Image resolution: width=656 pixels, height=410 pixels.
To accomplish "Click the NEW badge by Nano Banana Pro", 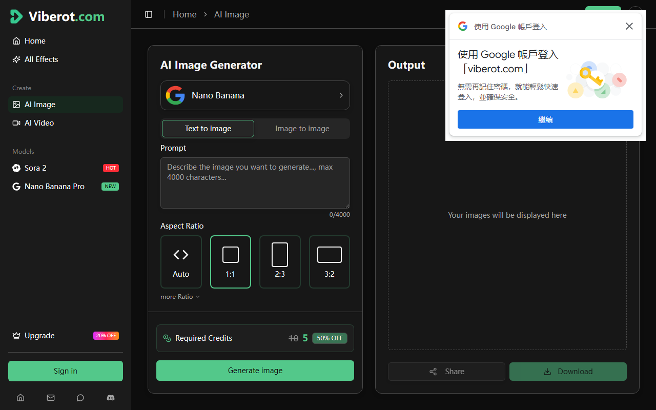I will (x=110, y=187).
